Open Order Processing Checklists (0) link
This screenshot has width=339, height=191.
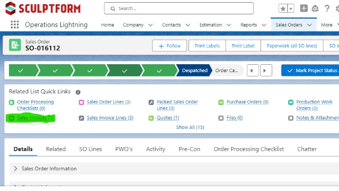tap(35, 105)
